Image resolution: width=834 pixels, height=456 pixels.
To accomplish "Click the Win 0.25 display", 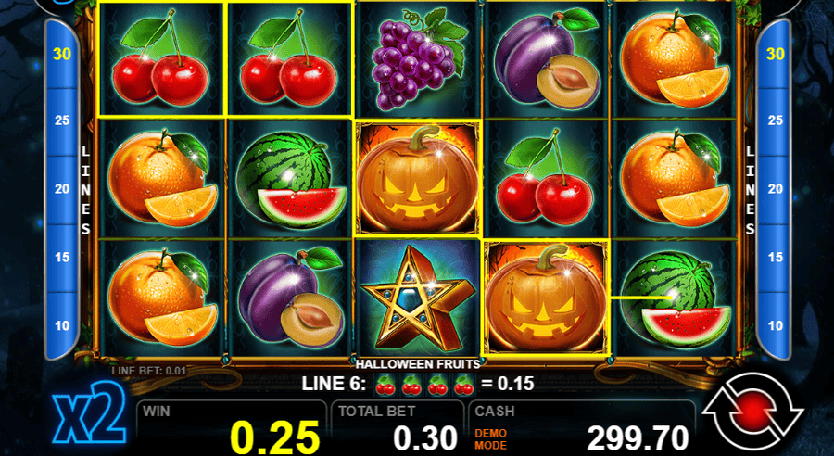I will 232,428.
